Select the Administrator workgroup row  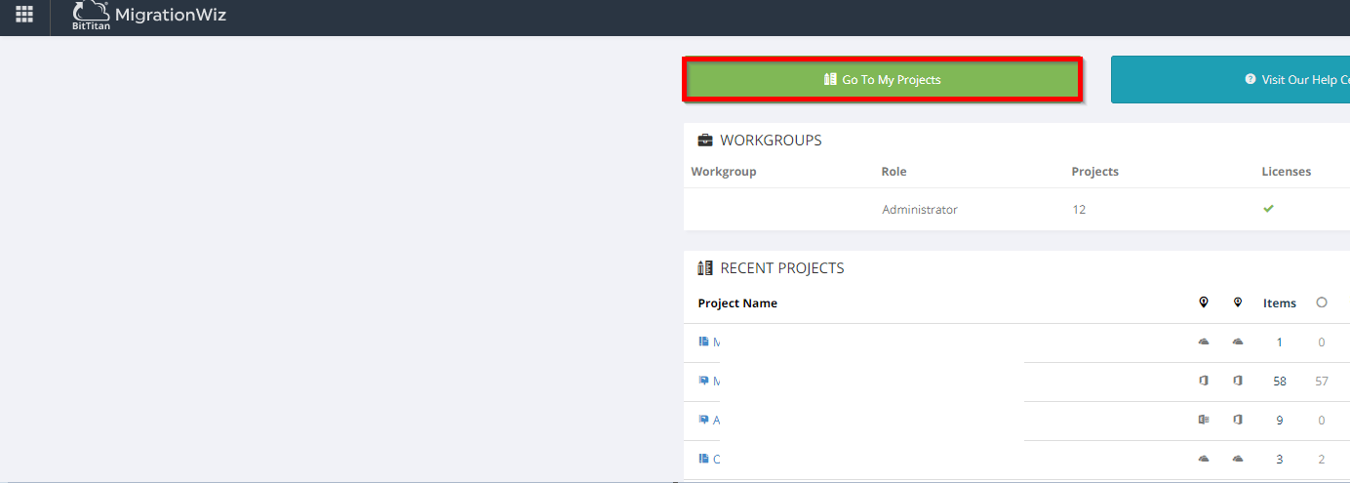tap(919, 210)
